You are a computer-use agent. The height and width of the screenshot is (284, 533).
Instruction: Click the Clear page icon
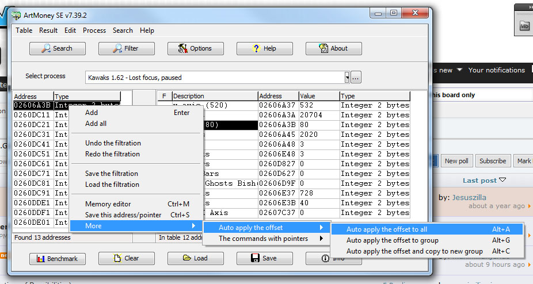tap(117, 258)
